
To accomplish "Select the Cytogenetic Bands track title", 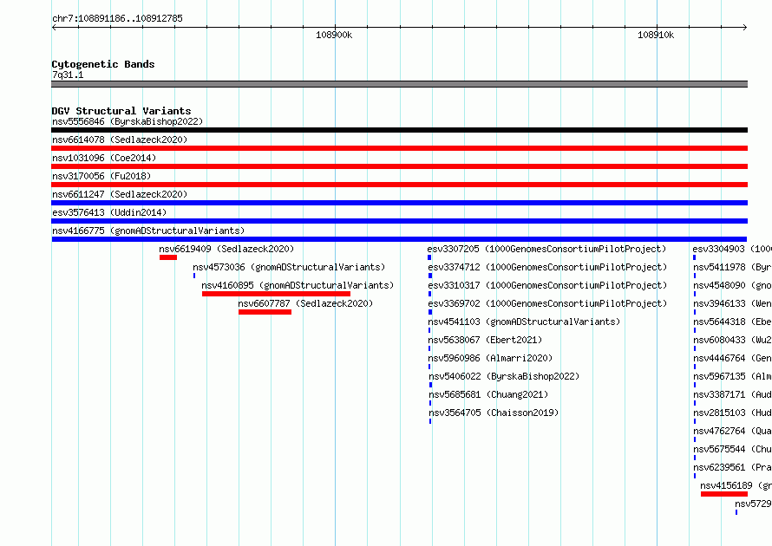I will pos(103,64).
